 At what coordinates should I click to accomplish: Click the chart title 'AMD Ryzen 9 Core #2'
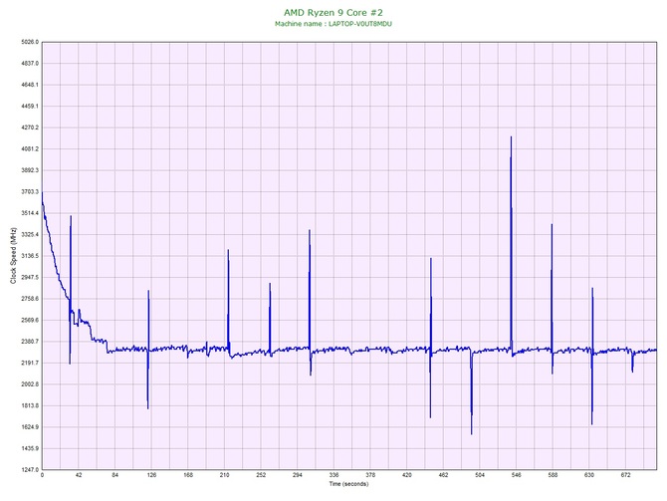point(333,12)
